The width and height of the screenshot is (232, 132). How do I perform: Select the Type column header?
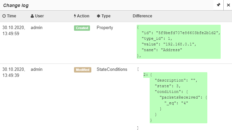pyautogui.click(x=104, y=16)
